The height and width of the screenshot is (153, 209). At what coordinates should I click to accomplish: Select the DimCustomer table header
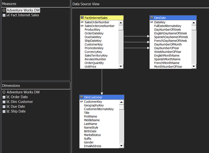(102, 97)
